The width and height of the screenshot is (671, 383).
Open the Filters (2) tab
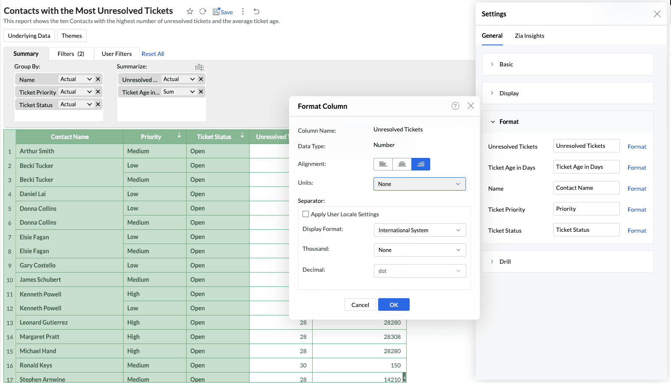coord(71,54)
